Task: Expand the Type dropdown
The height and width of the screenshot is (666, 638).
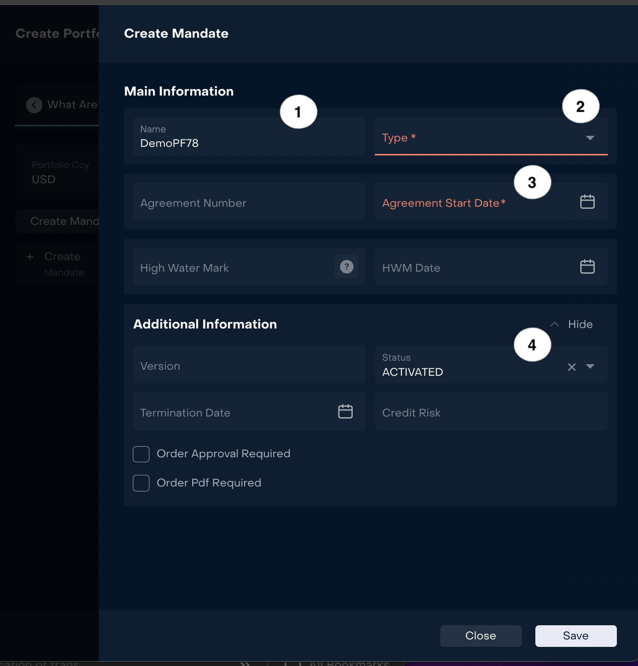Action: coord(590,138)
